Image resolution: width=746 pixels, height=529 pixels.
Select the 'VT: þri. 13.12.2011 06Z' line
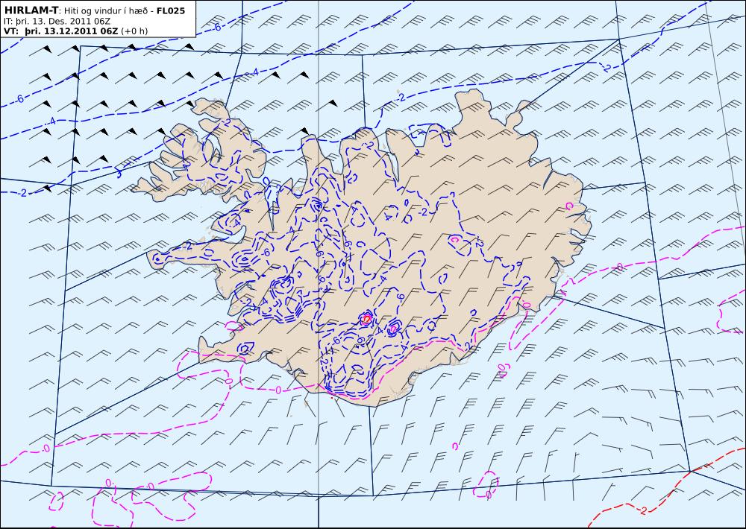[61, 31]
